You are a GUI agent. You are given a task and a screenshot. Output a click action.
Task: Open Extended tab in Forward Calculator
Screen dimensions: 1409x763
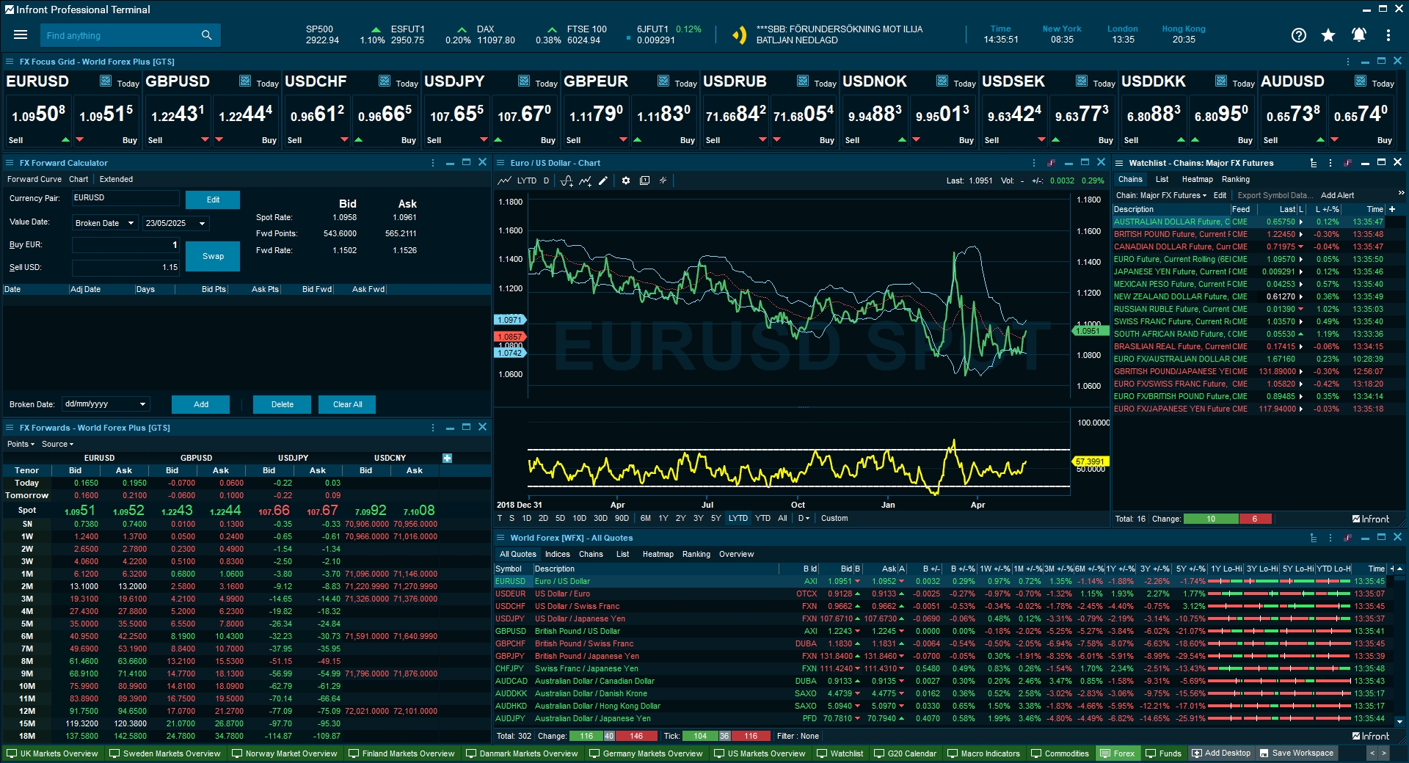pyautogui.click(x=116, y=179)
